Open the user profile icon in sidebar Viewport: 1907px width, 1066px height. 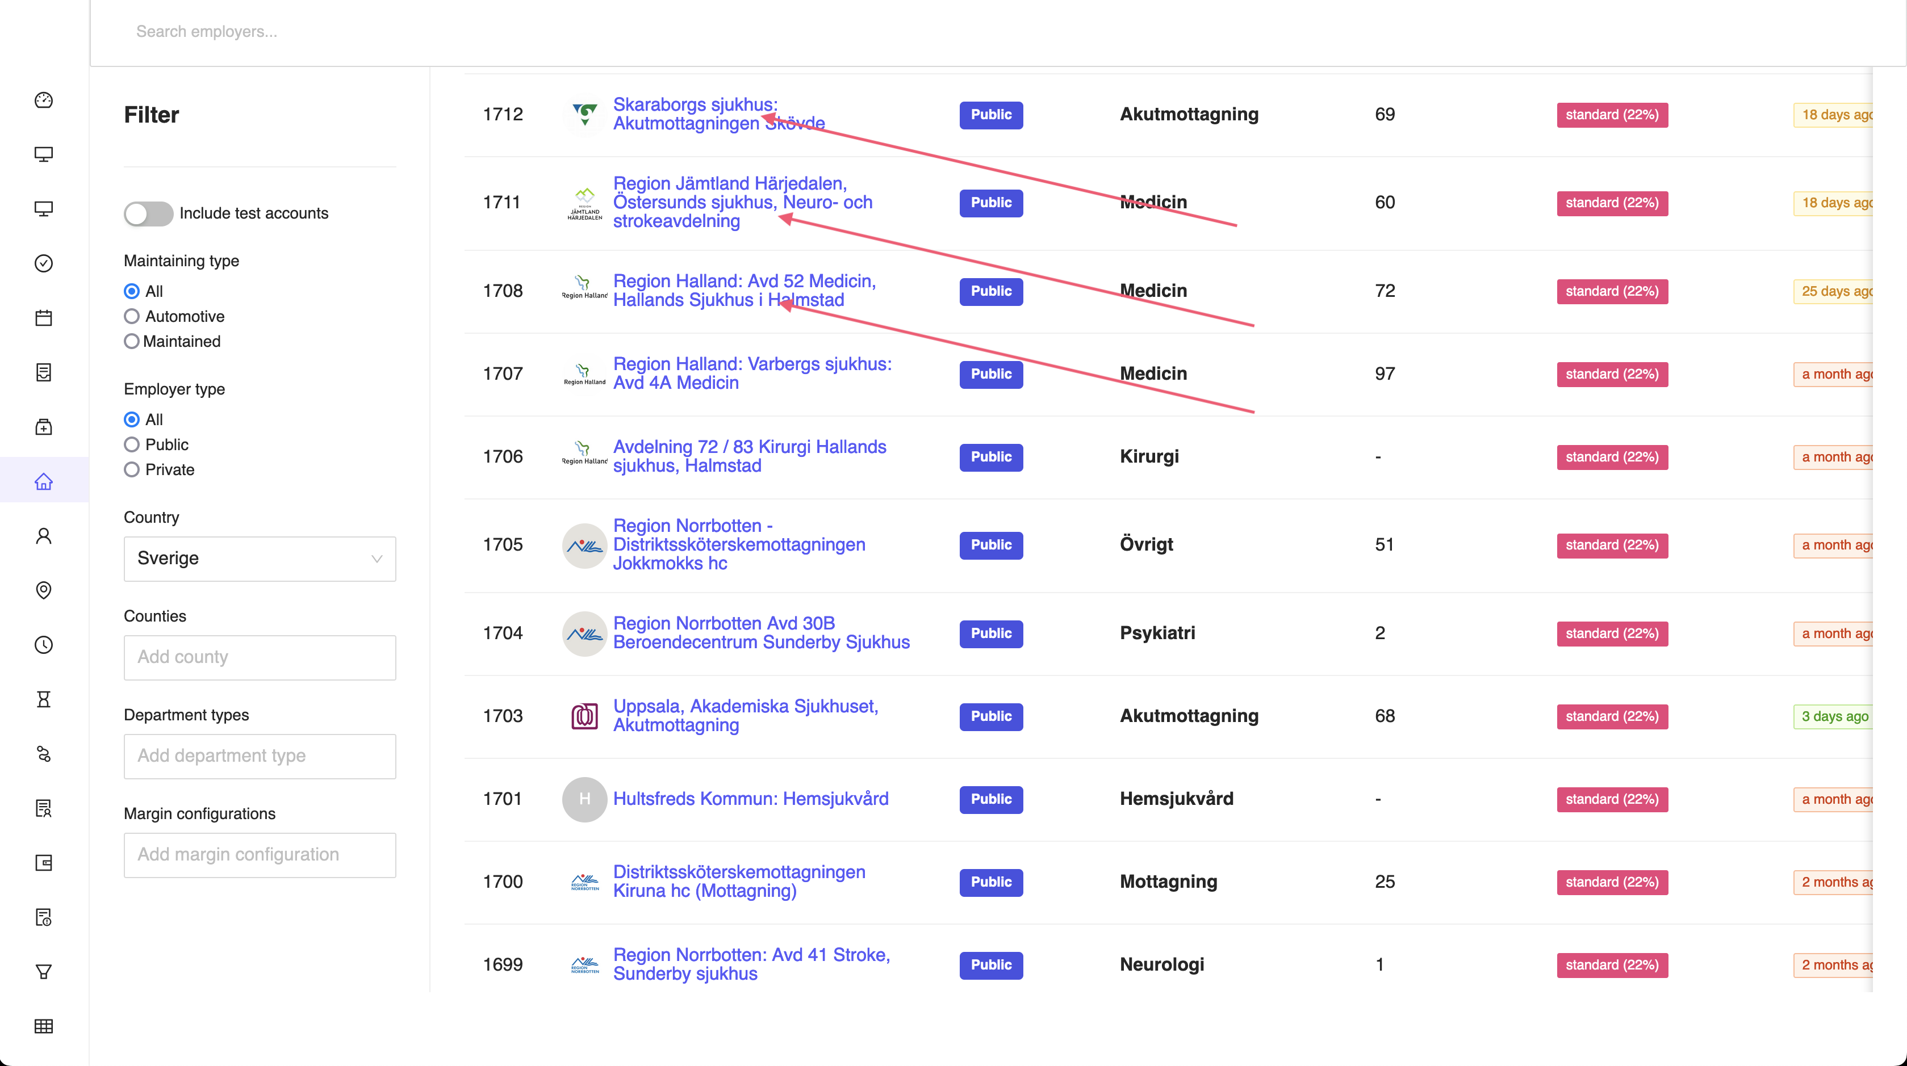point(44,536)
